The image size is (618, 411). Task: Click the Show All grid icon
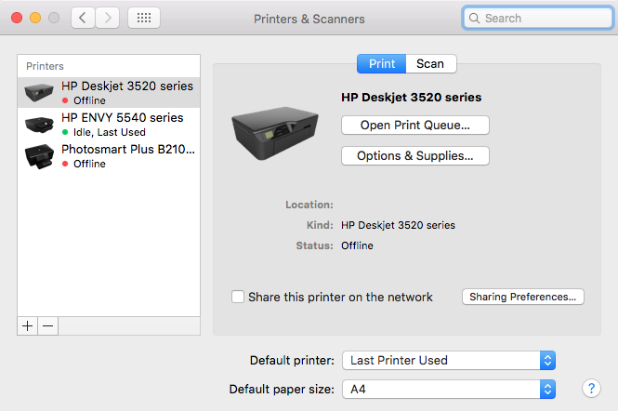144,18
